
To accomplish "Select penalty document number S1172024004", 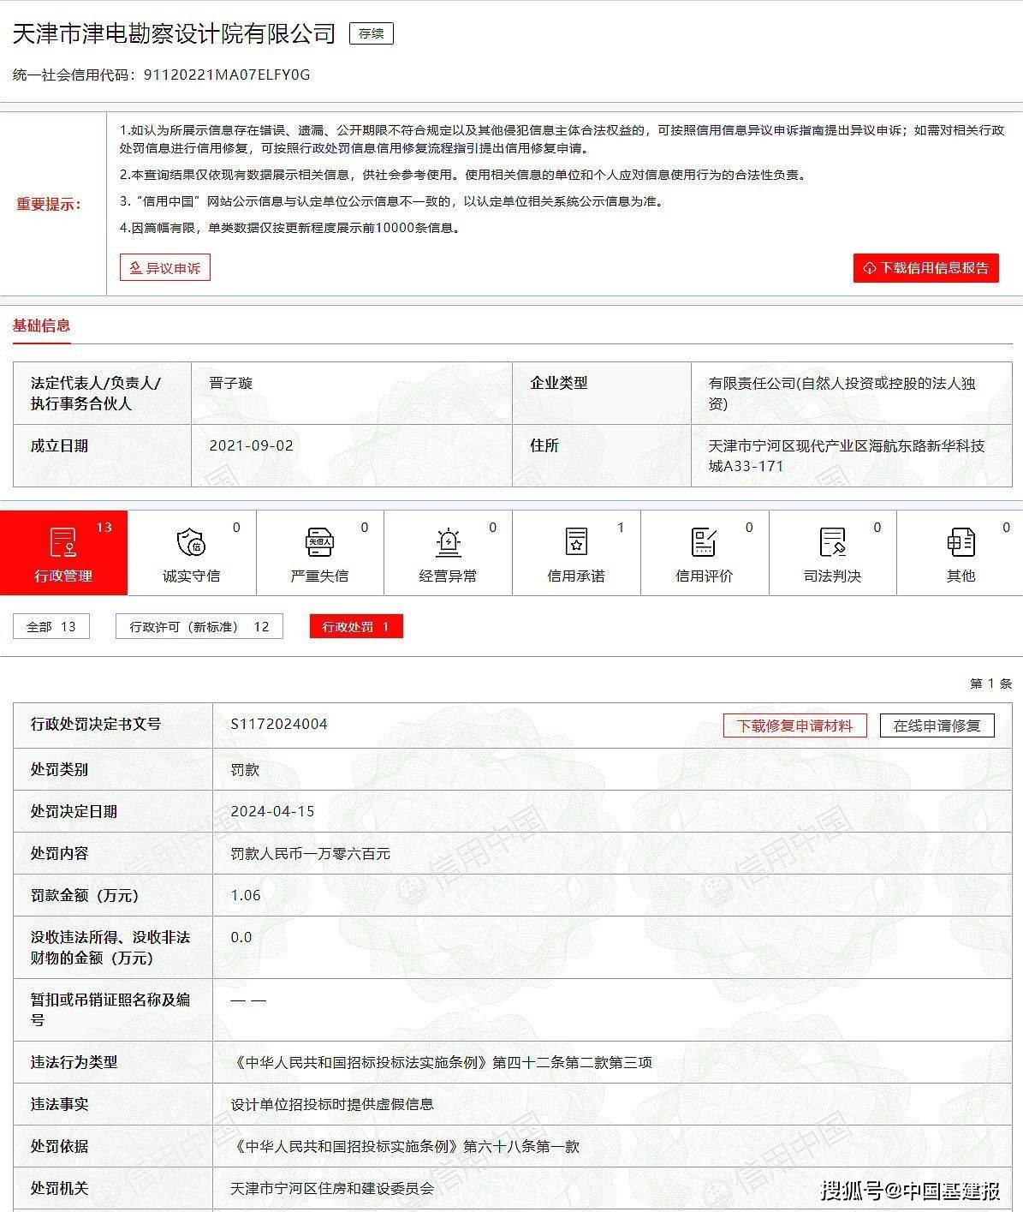I will 279,724.
